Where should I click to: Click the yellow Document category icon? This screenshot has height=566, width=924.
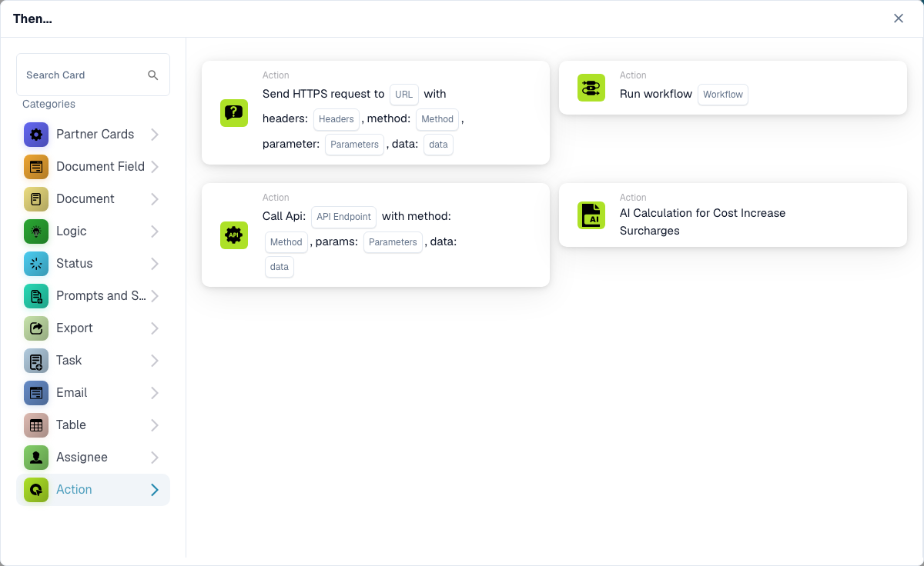(x=36, y=199)
